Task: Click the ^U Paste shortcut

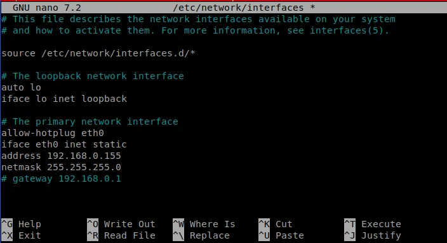Action: click(x=281, y=235)
